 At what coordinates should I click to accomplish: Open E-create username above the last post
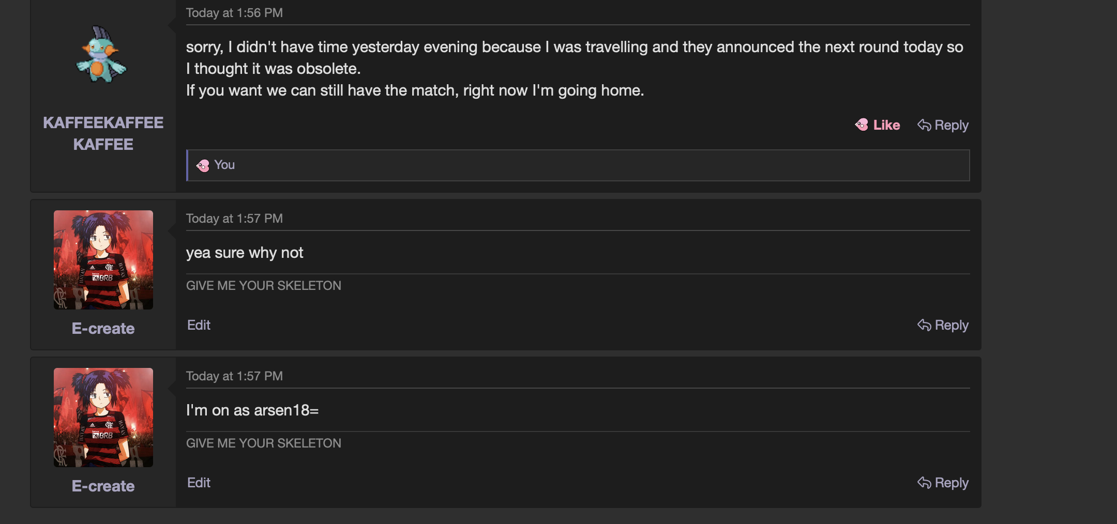pos(103,486)
